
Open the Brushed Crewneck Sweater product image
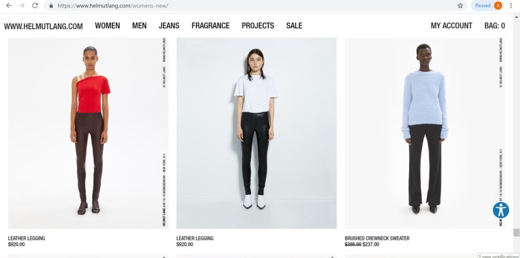[425, 133]
